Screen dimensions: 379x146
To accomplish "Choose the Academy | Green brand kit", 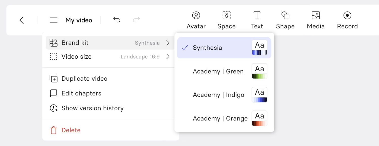I will click(224, 71).
